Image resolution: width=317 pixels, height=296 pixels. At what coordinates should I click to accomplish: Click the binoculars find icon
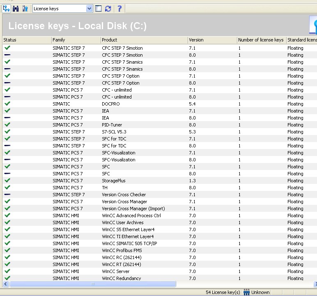point(16,9)
